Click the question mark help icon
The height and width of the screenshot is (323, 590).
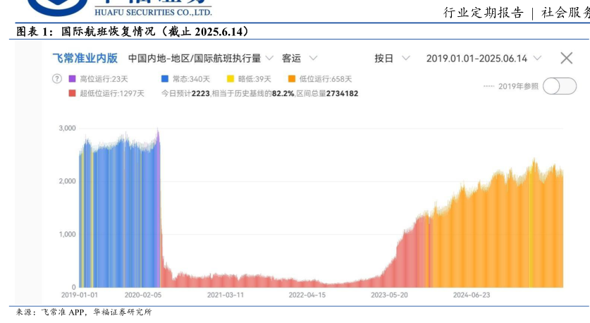coord(57,79)
